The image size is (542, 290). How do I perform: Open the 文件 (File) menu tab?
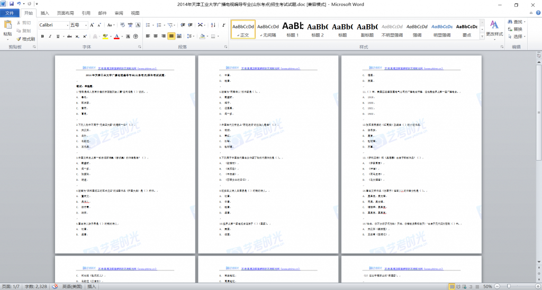pyautogui.click(x=10, y=13)
